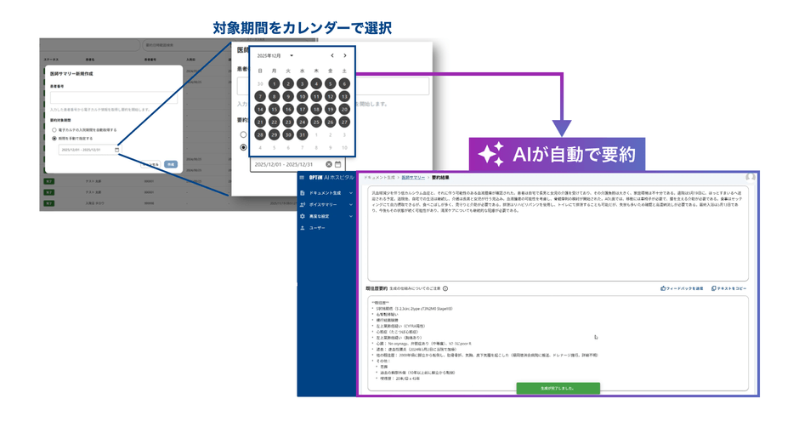
Task: Click the ステータス column header in background table
Action: [x=51, y=60]
